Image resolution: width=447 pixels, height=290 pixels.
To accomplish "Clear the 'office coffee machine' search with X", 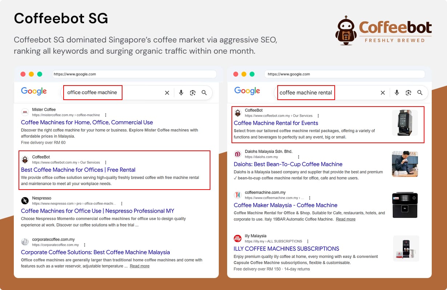I will [167, 93].
